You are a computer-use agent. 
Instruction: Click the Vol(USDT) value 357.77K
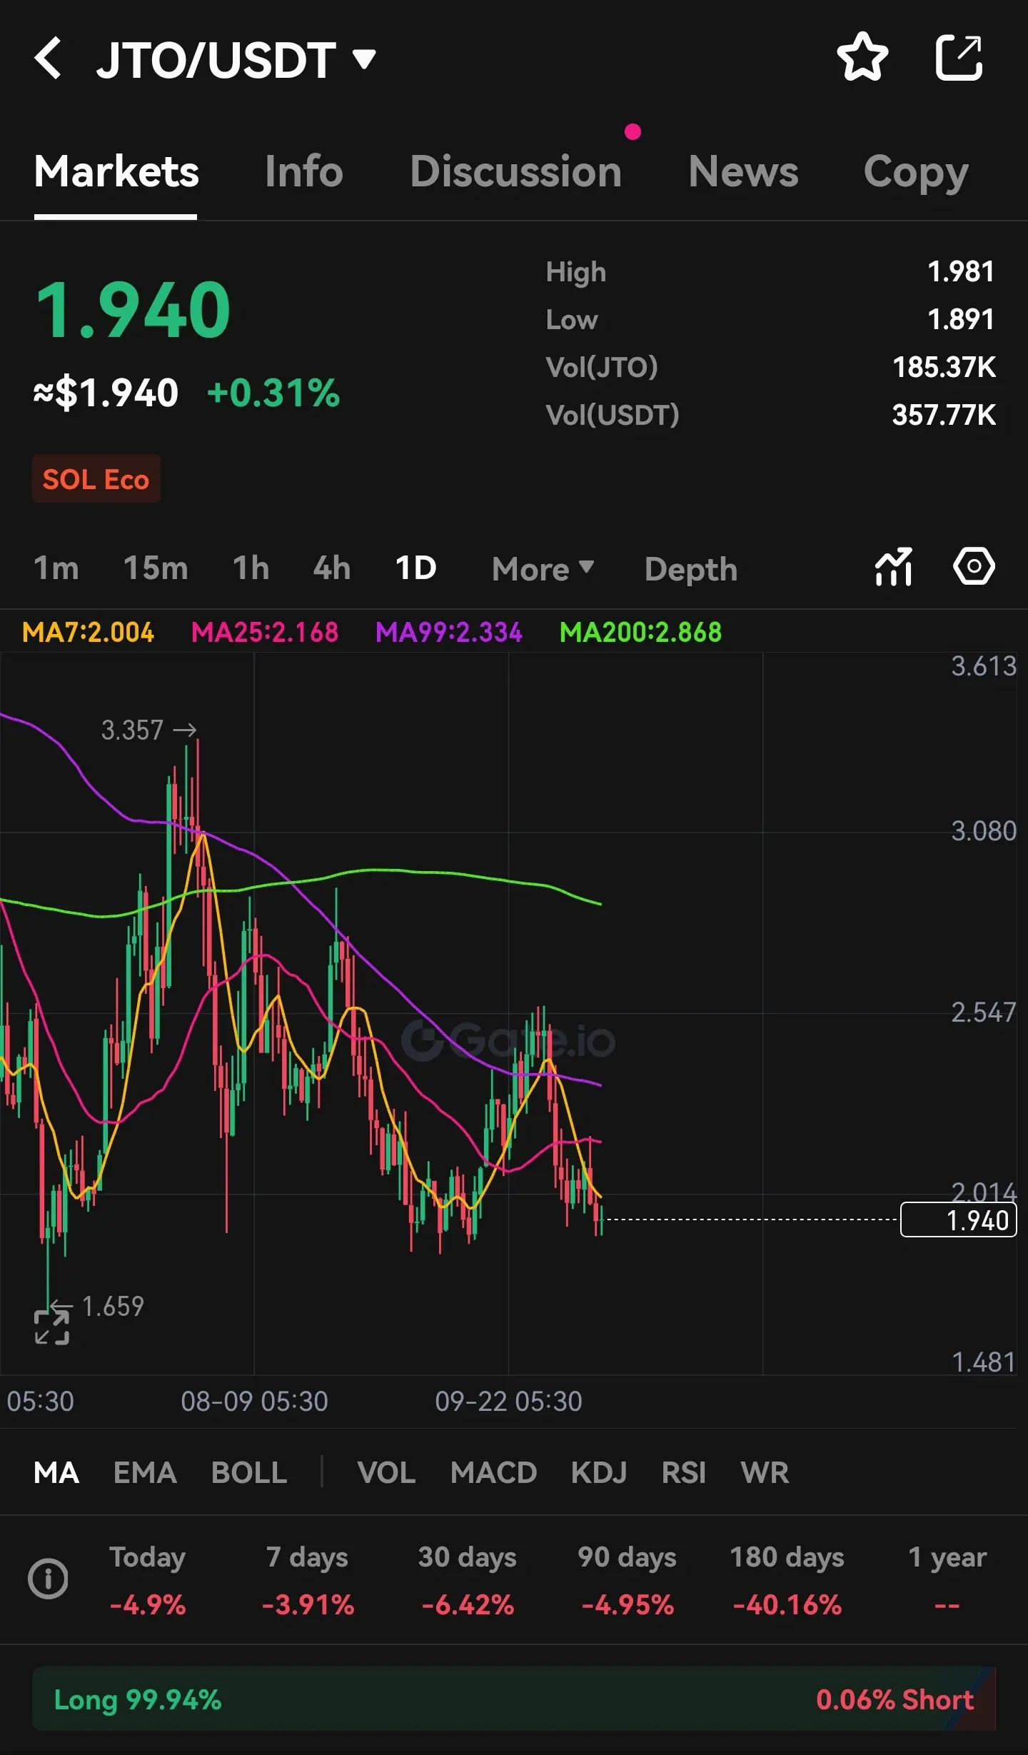point(944,415)
